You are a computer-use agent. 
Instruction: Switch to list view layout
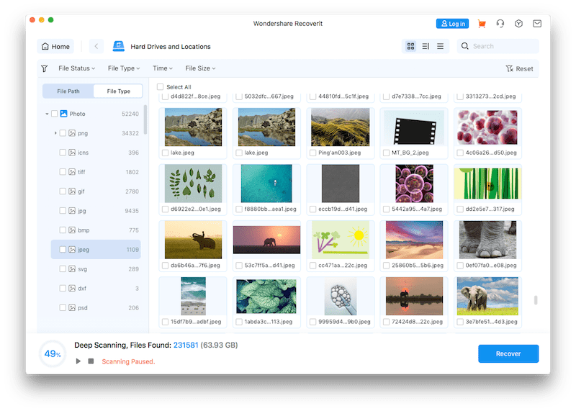pyautogui.click(x=440, y=47)
